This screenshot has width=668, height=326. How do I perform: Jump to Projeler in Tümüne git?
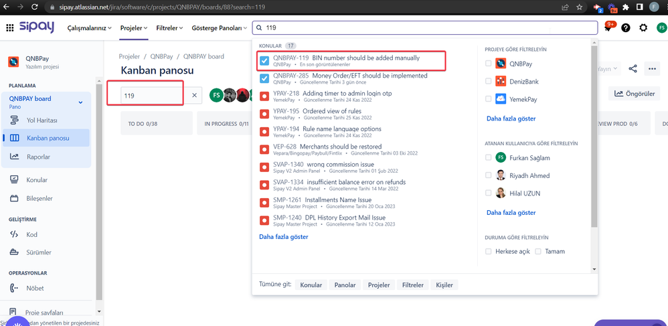379,285
